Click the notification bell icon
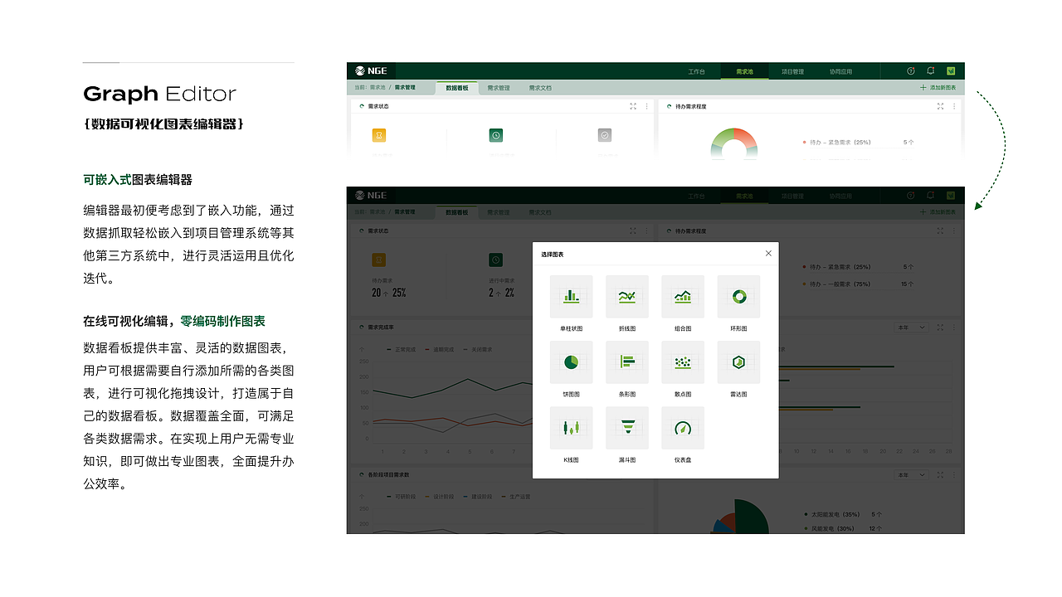Viewport: 1062px width, 597px height. (x=931, y=195)
